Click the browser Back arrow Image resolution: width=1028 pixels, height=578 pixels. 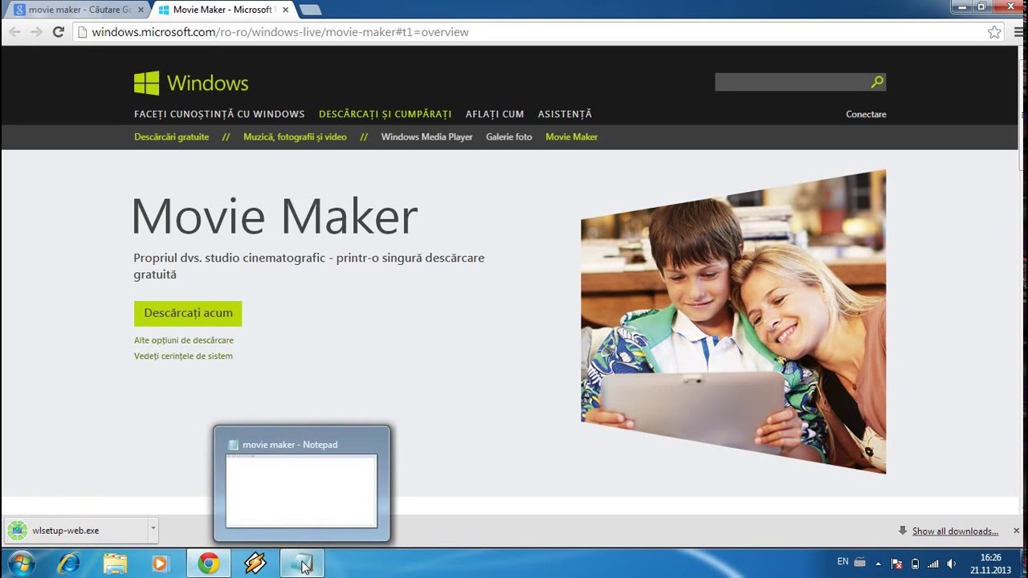click(x=14, y=32)
